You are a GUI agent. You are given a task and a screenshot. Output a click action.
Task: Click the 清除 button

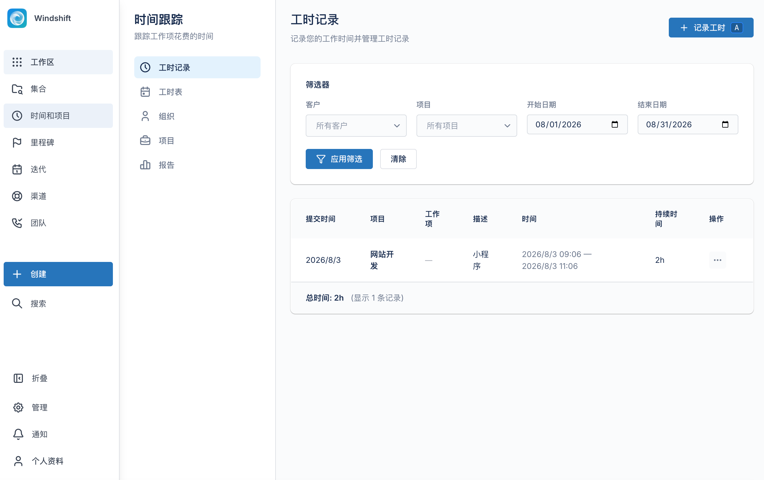[x=398, y=159]
